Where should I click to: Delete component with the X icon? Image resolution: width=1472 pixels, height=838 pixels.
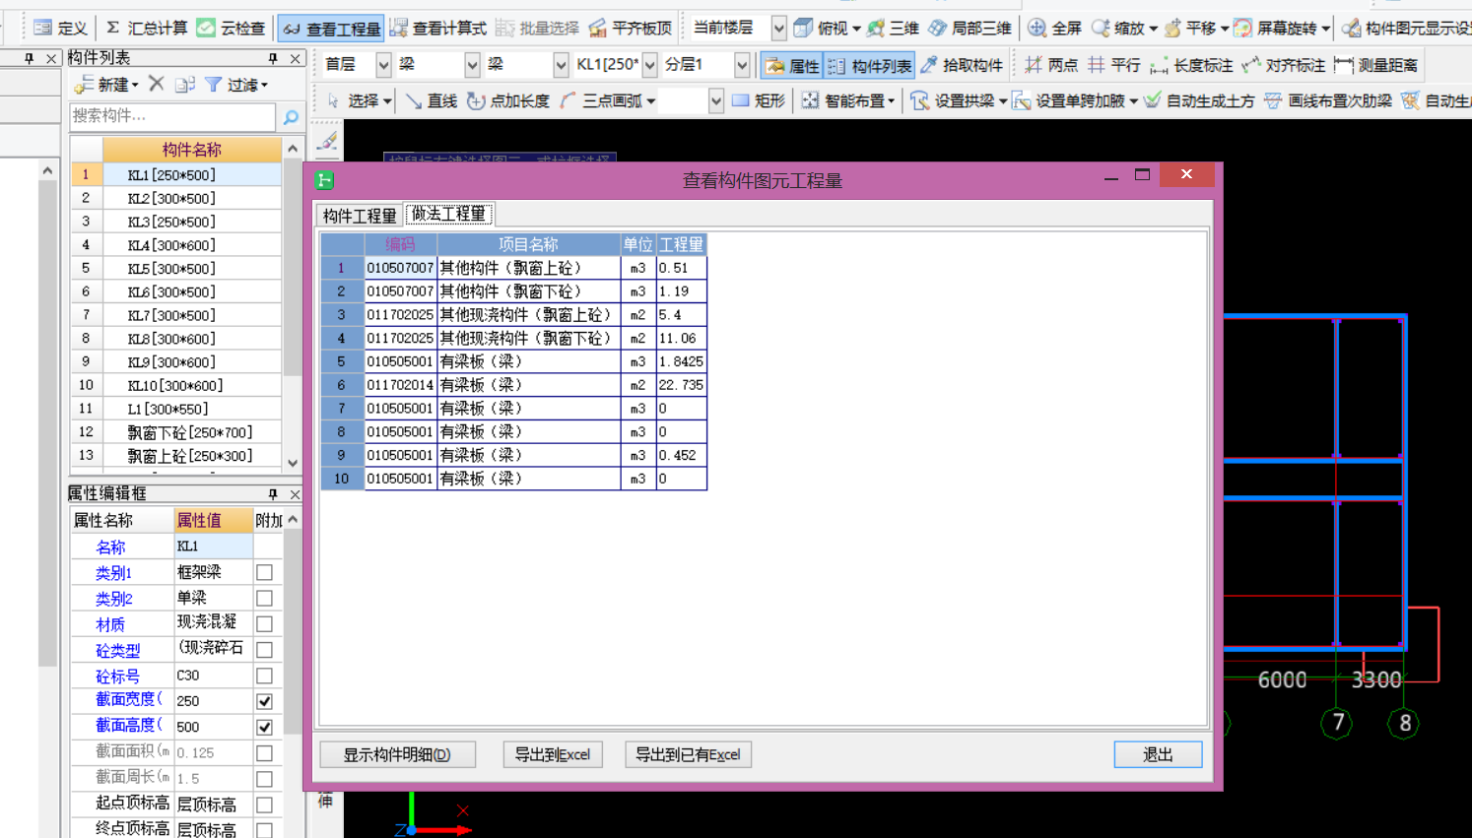[x=156, y=85]
